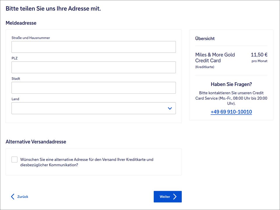Click the 11,50 € monthly price
Image resolution: width=280 pixels, height=210 pixels.
[x=259, y=55]
